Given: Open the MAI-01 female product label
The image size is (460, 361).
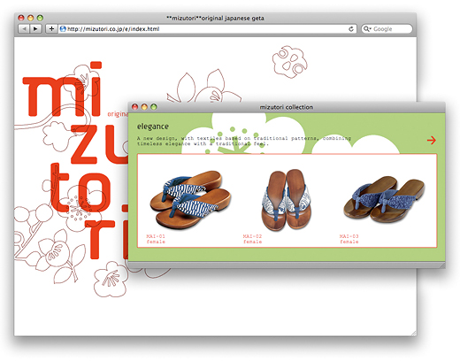Looking at the screenshot, I should point(156,239).
